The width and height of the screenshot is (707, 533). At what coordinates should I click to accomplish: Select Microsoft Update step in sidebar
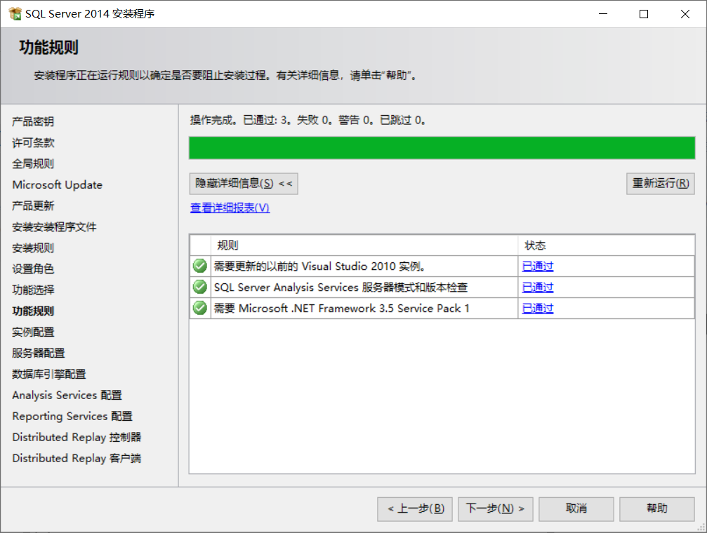click(x=58, y=184)
